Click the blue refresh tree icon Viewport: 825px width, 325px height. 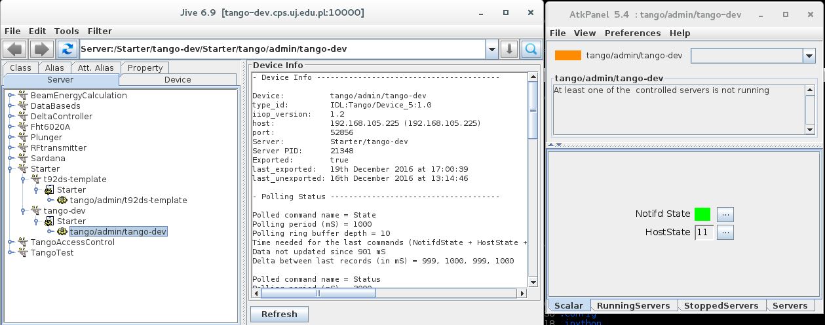[x=67, y=48]
